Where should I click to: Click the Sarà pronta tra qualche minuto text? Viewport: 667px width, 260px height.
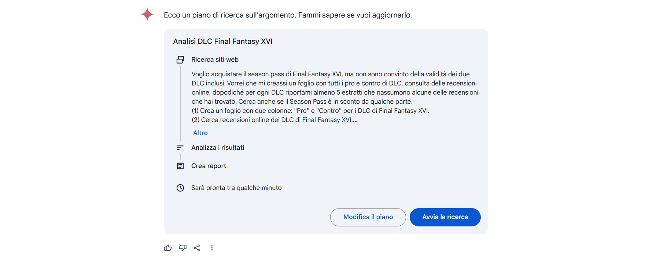coord(236,188)
